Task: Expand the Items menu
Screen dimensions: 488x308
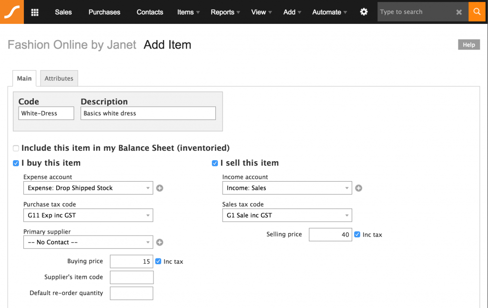Action: click(x=188, y=12)
